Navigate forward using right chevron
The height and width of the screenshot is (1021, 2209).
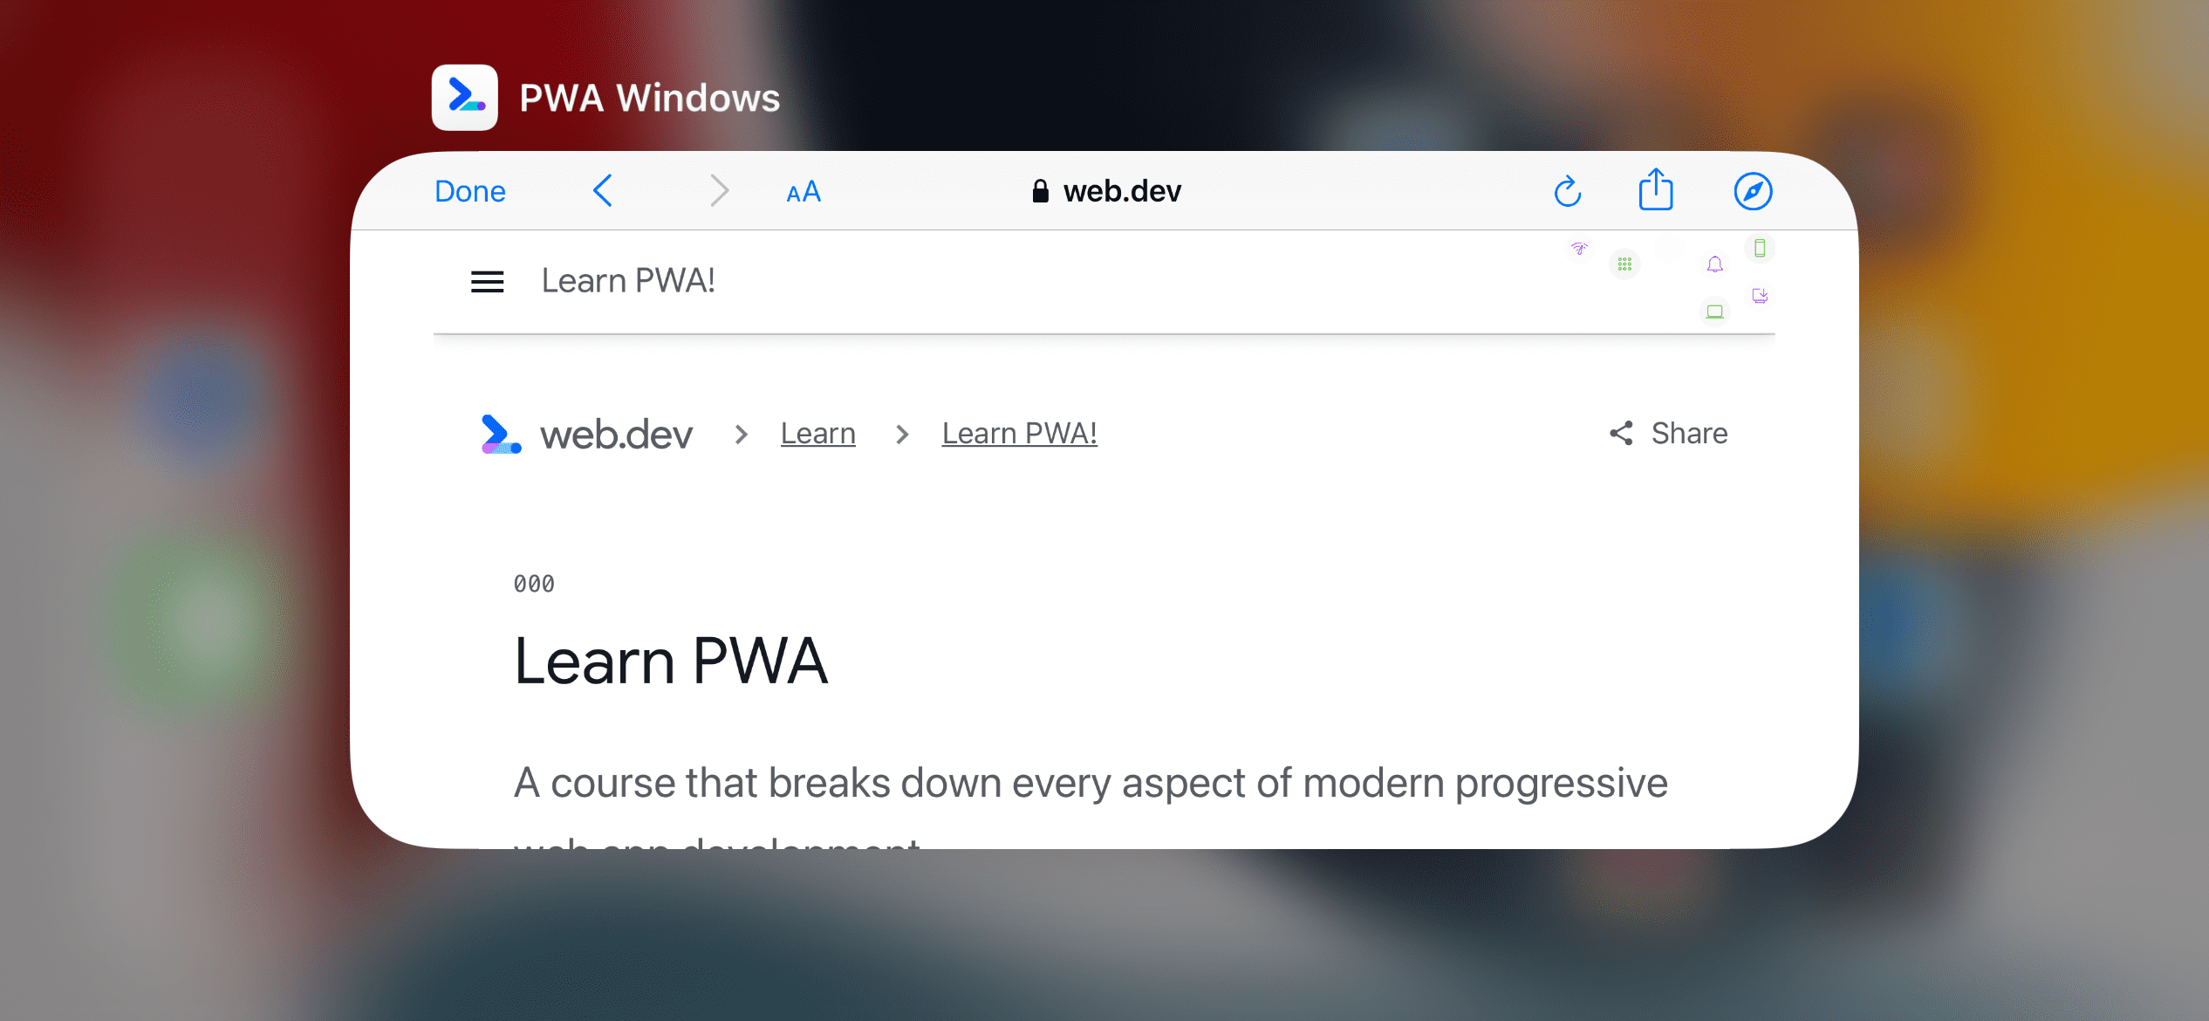(719, 190)
